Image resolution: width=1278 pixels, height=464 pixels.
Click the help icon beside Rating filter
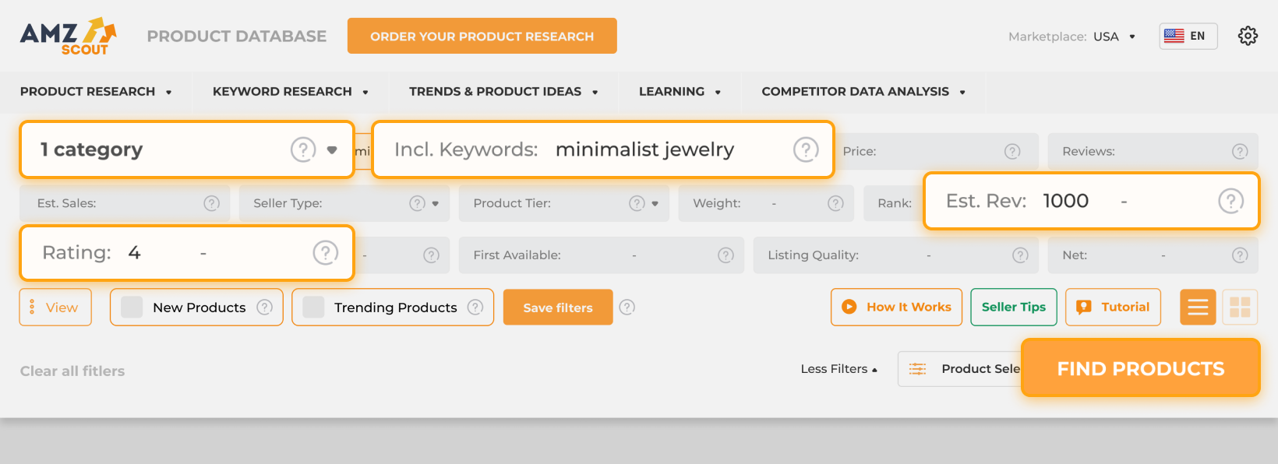point(326,252)
